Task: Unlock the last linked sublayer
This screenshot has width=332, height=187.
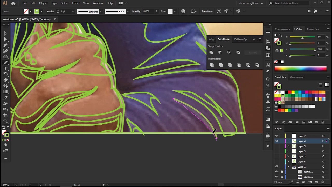Action: (x=282, y=177)
